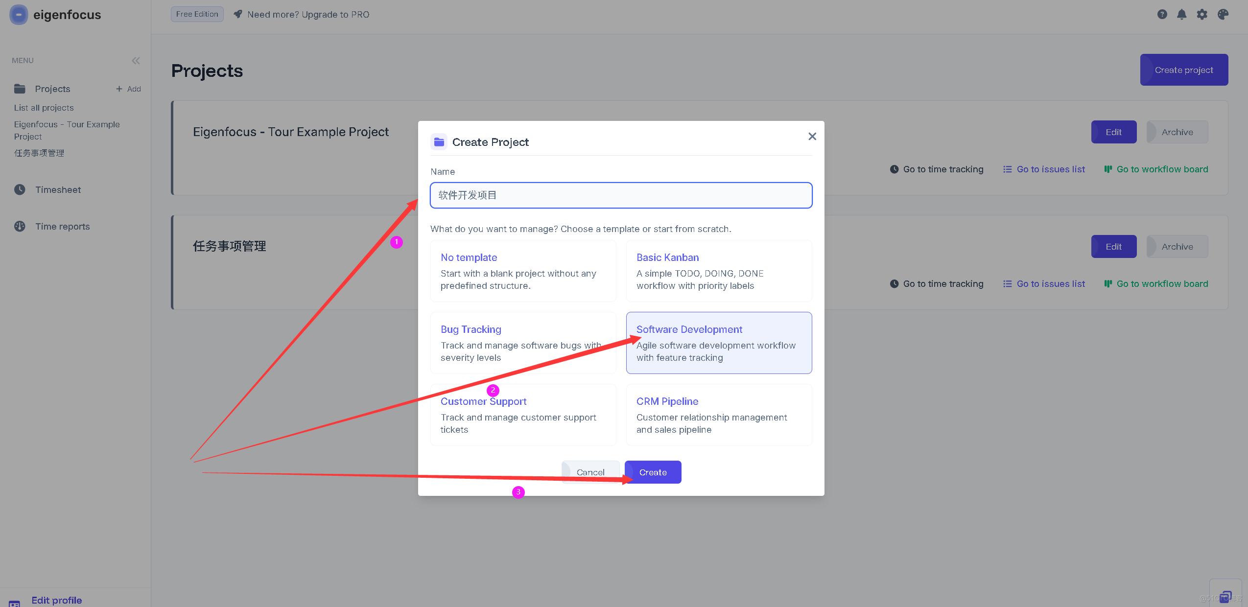Screen dimensions: 1248x607
Task: Click Cancel in Create Project dialog
Action: pyautogui.click(x=590, y=472)
